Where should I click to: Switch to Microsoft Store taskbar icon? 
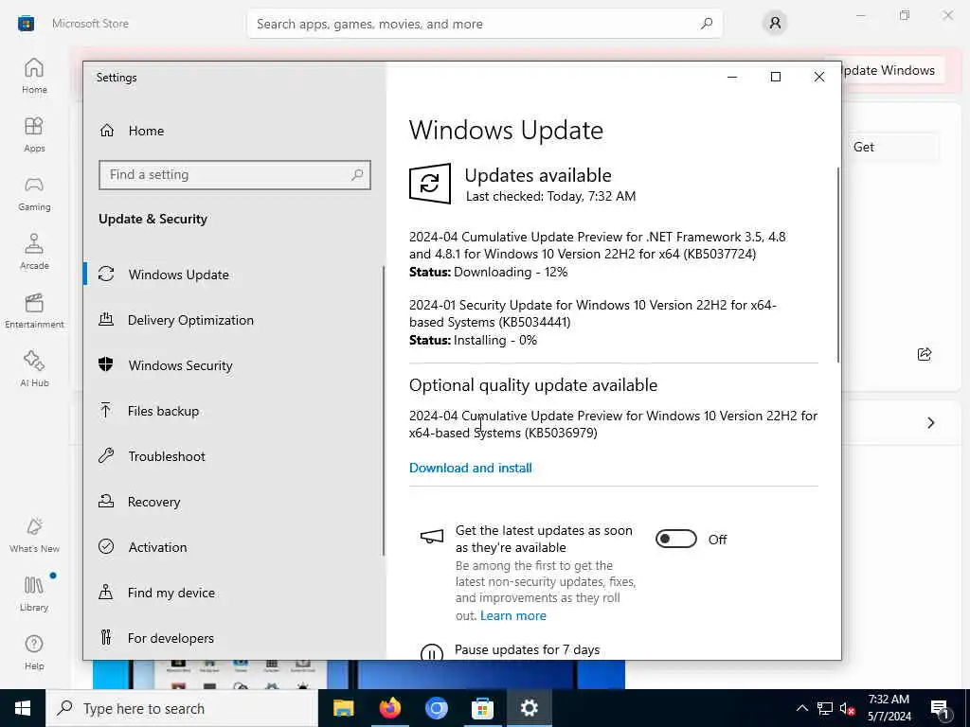pyautogui.click(x=482, y=708)
